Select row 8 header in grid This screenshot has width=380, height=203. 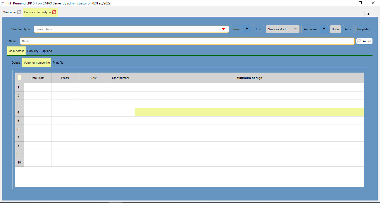tap(19, 146)
